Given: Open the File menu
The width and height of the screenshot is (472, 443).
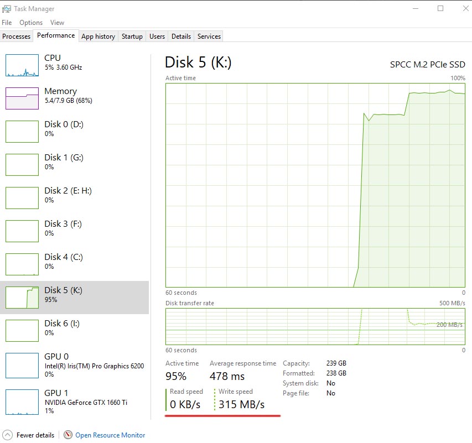Looking at the screenshot, I should click(x=7, y=23).
